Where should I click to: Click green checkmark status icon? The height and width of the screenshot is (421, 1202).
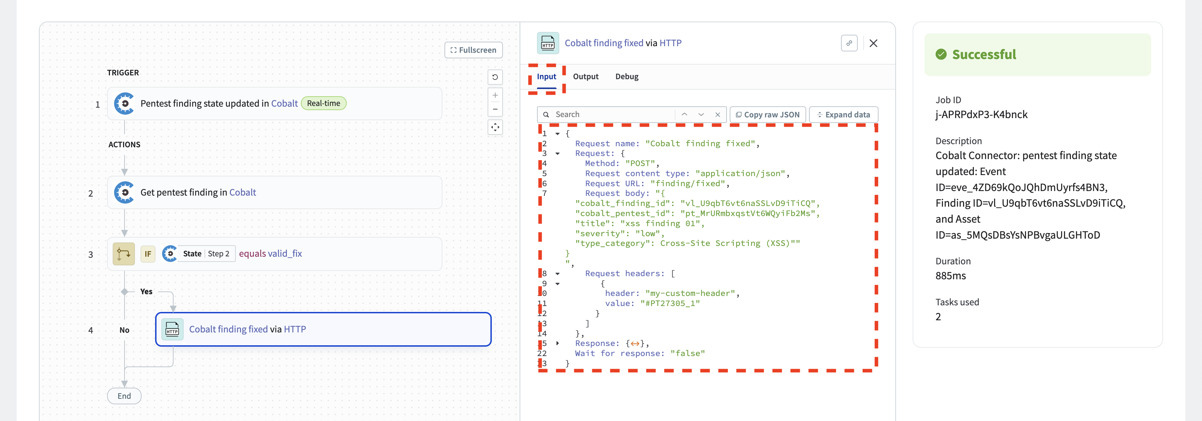[x=941, y=55]
